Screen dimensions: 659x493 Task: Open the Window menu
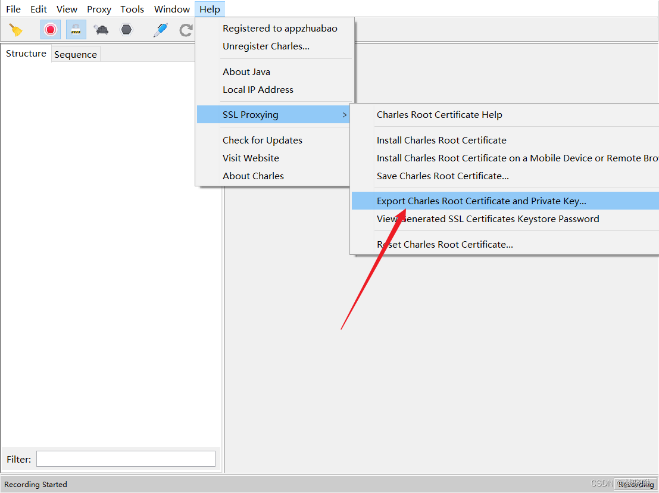pyautogui.click(x=172, y=10)
